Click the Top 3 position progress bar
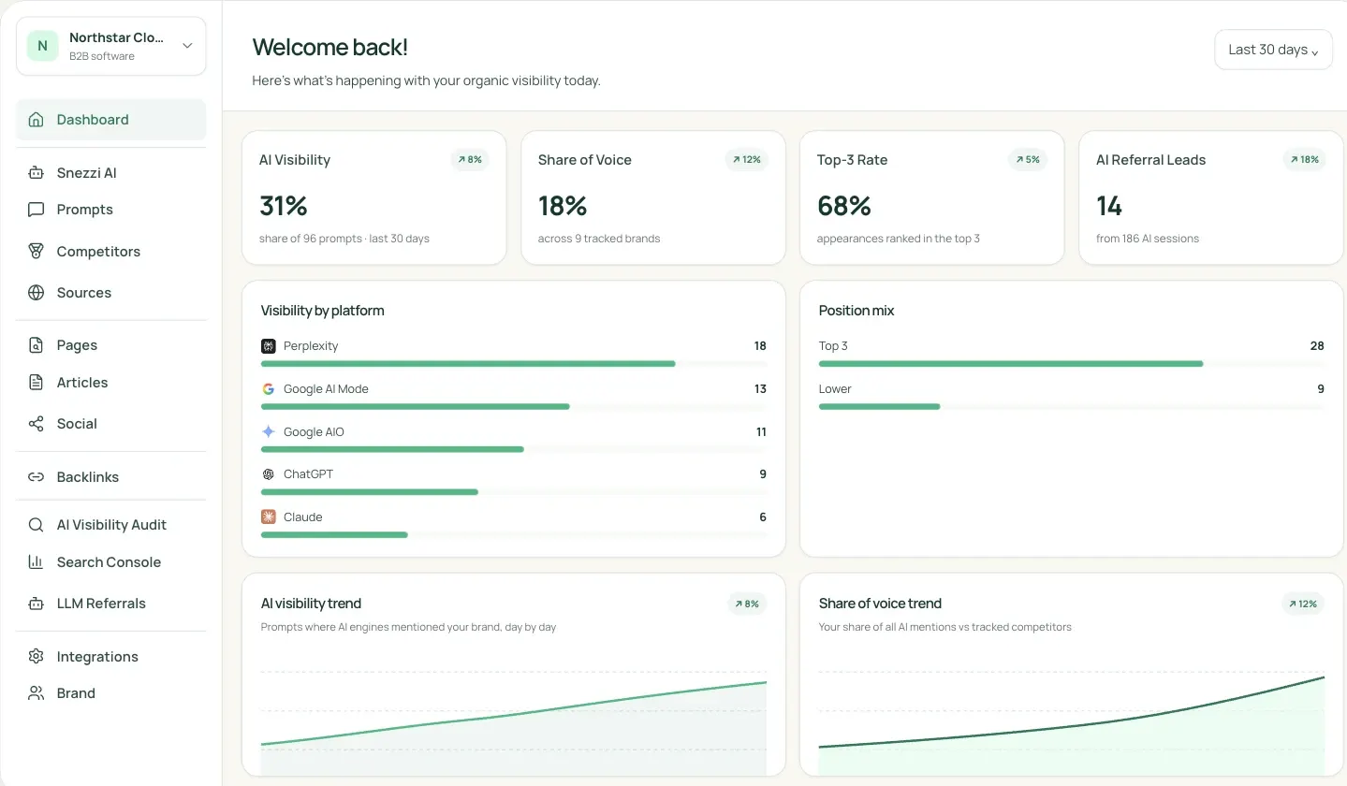1347x786 pixels. [1072, 364]
